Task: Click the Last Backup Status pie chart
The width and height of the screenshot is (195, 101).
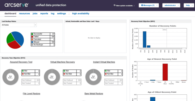Action: coord(15,40)
